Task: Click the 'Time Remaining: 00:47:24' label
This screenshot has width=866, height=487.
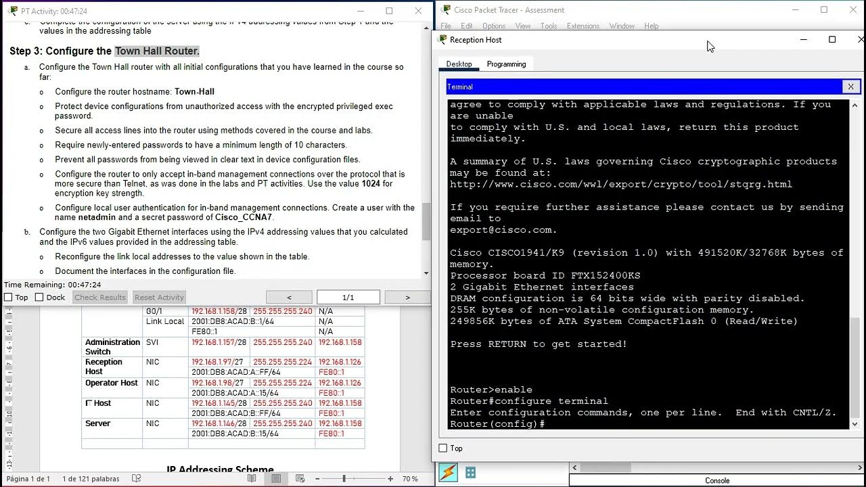Action: tap(53, 285)
